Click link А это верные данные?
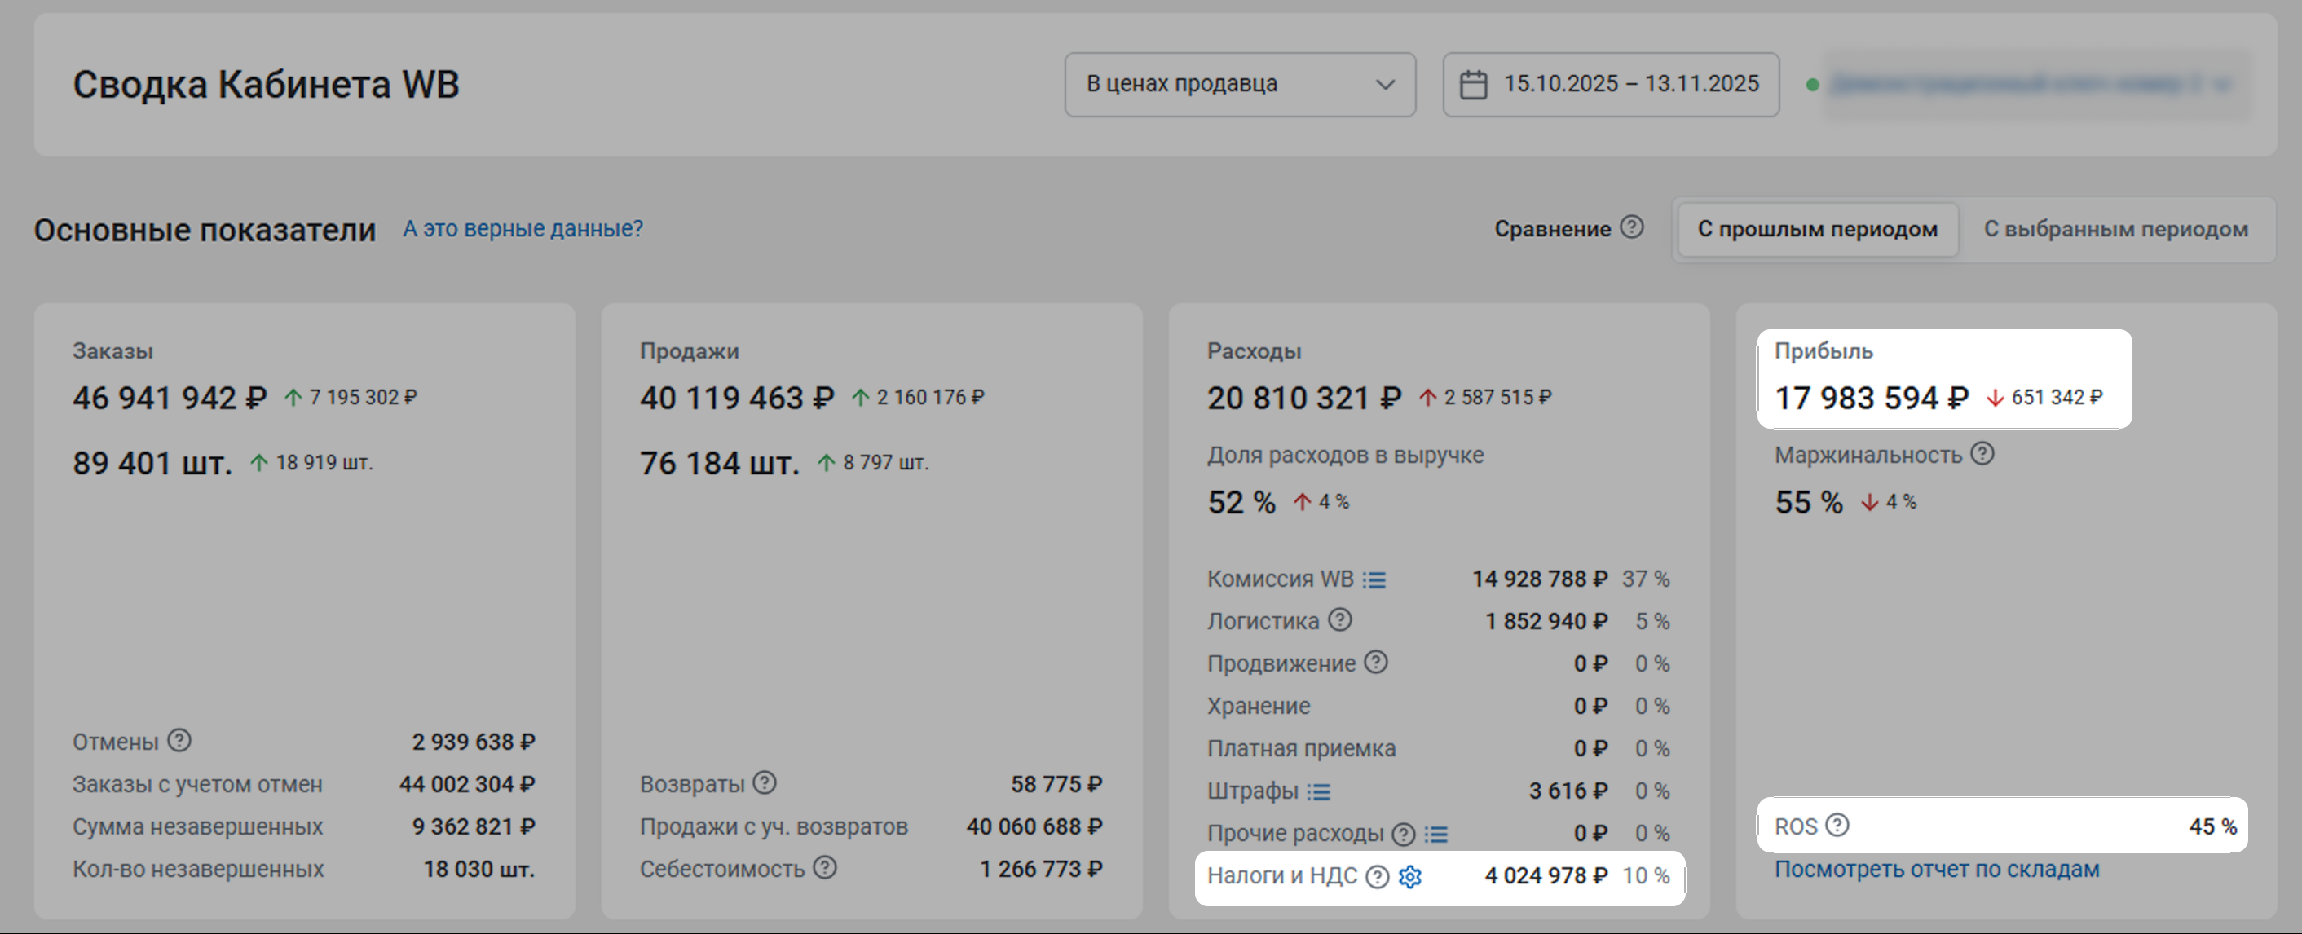Screen dimensions: 2302x934 click(523, 229)
